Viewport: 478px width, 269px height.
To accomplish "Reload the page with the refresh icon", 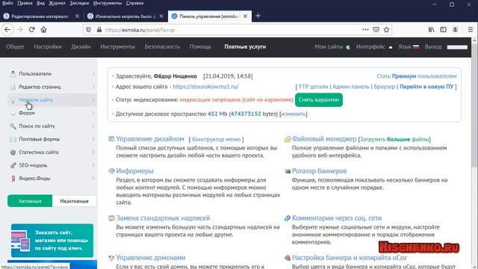I will point(31,30).
